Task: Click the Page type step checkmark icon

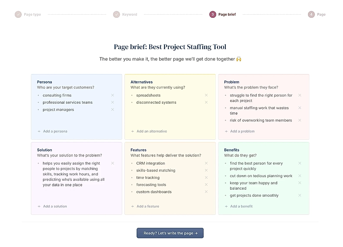Action: (x=18, y=14)
